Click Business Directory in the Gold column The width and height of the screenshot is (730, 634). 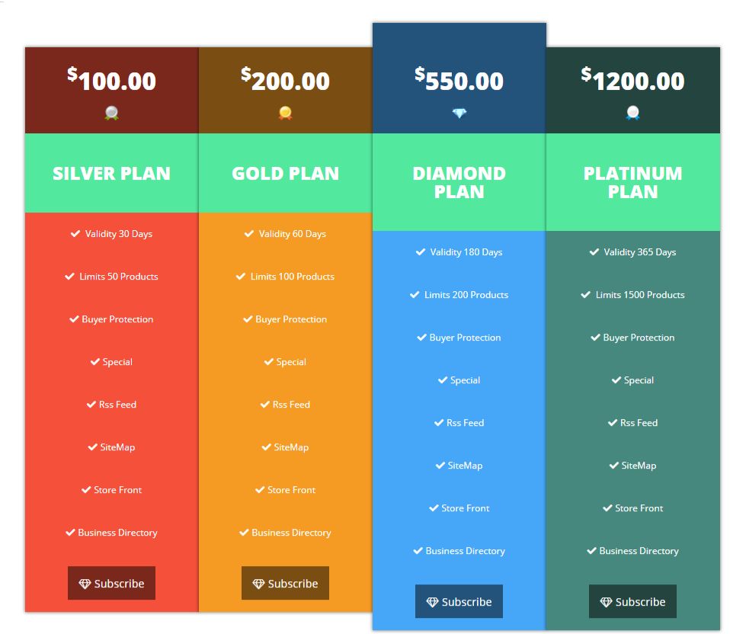click(x=291, y=533)
